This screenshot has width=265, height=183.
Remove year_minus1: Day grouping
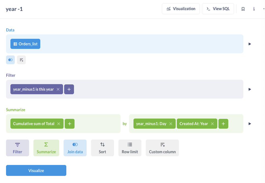tap(171, 124)
